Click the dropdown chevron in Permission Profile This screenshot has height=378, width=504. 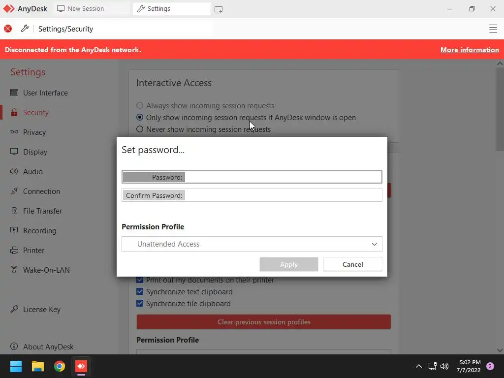[x=375, y=244]
